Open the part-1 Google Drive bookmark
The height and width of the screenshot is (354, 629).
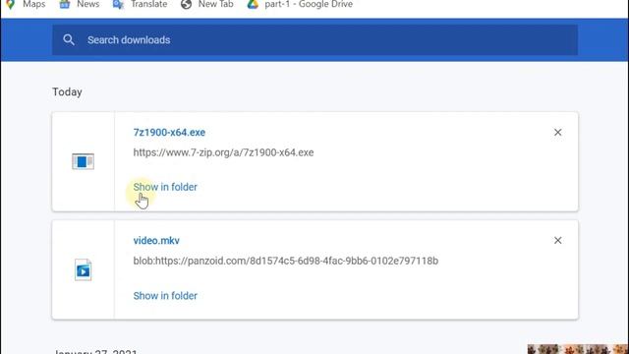point(300,4)
